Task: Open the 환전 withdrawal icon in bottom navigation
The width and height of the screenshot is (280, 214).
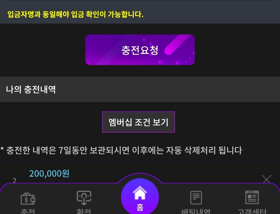Action: click(x=84, y=198)
